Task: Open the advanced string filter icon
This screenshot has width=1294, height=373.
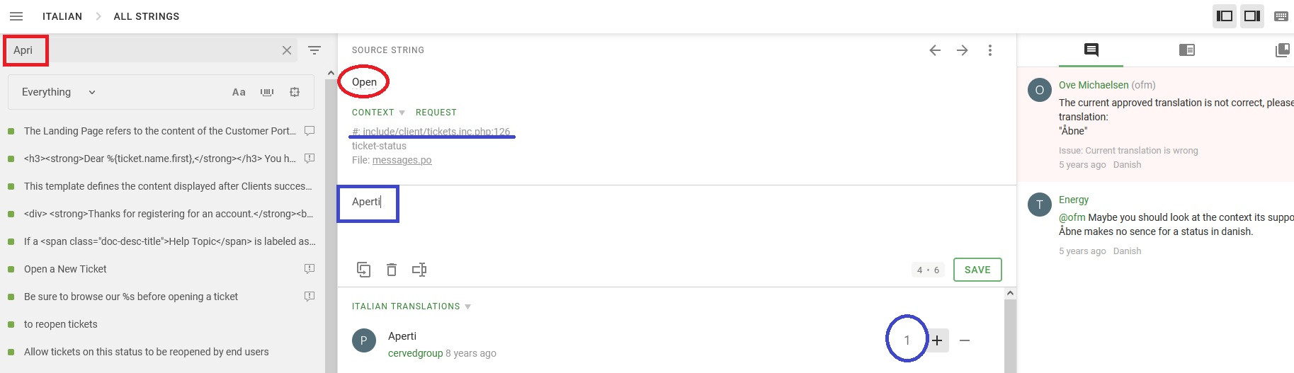Action: (x=314, y=50)
